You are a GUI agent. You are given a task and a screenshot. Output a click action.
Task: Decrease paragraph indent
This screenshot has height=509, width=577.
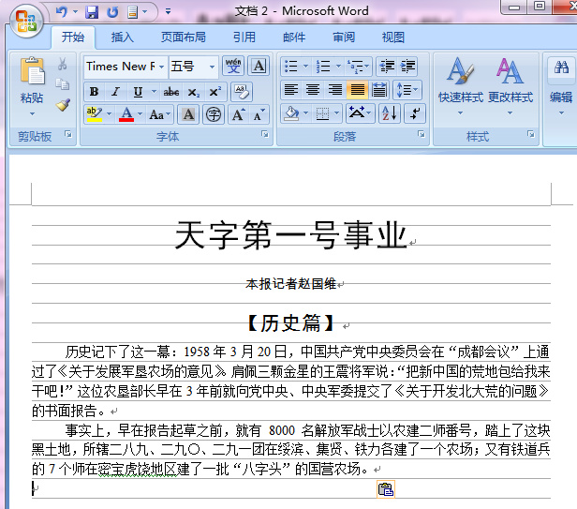click(387, 67)
